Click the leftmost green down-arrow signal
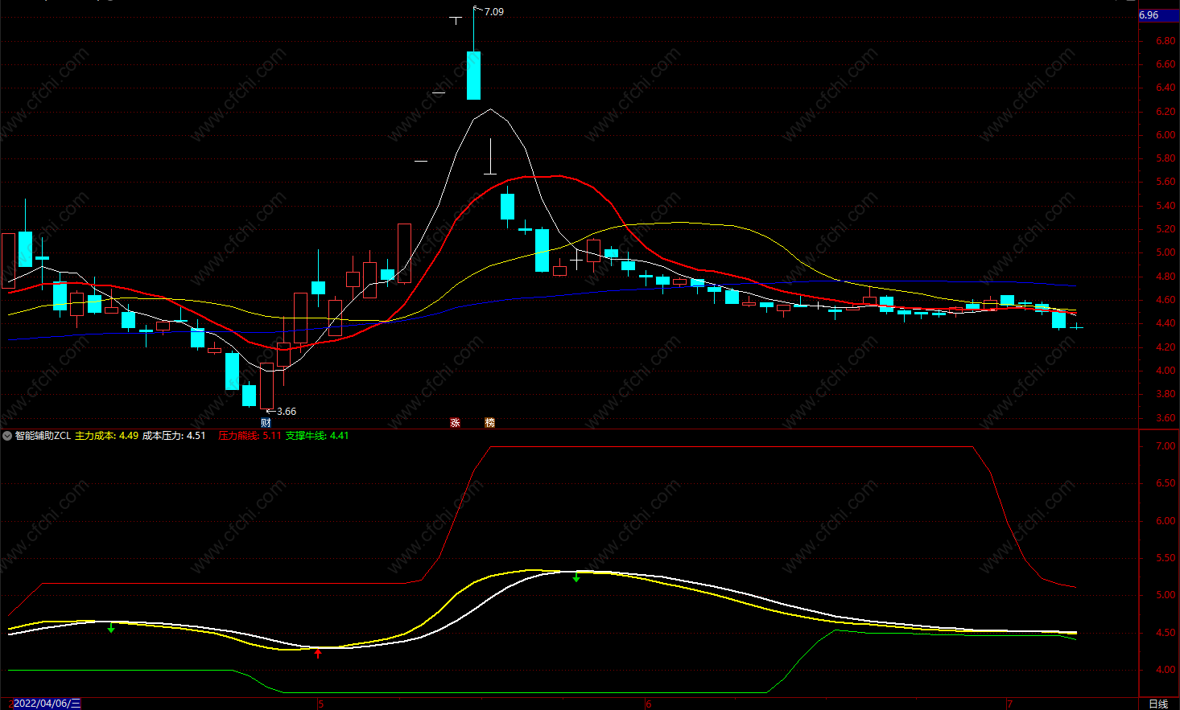Viewport: 1180px width, 710px height. [111, 627]
